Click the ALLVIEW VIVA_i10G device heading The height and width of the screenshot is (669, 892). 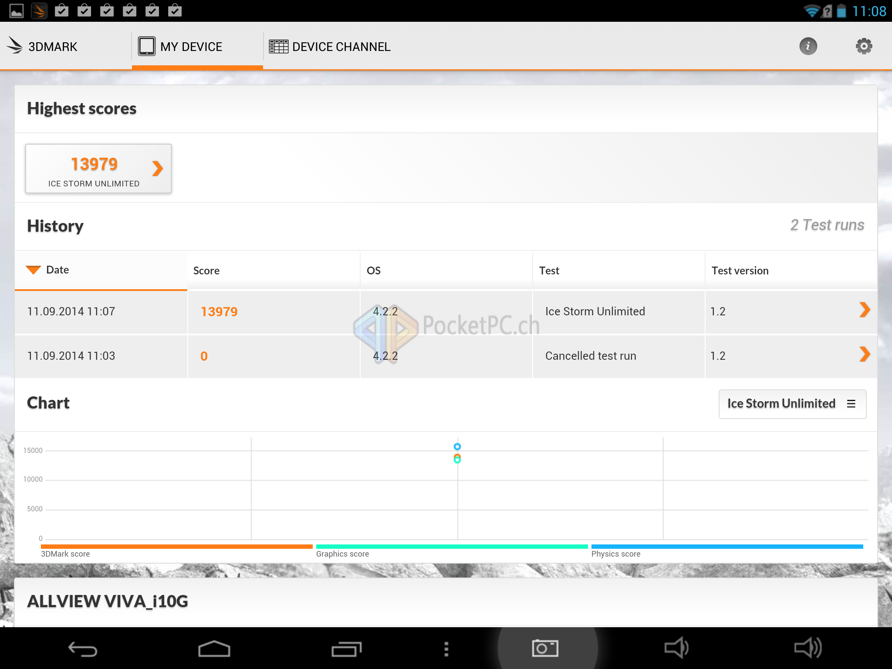108,601
